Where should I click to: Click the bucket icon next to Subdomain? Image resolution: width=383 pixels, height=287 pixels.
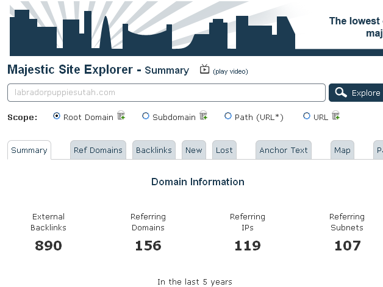pos(204,115)
